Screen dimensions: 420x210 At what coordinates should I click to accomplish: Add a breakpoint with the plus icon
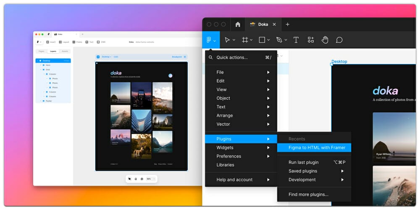point(184,57)
